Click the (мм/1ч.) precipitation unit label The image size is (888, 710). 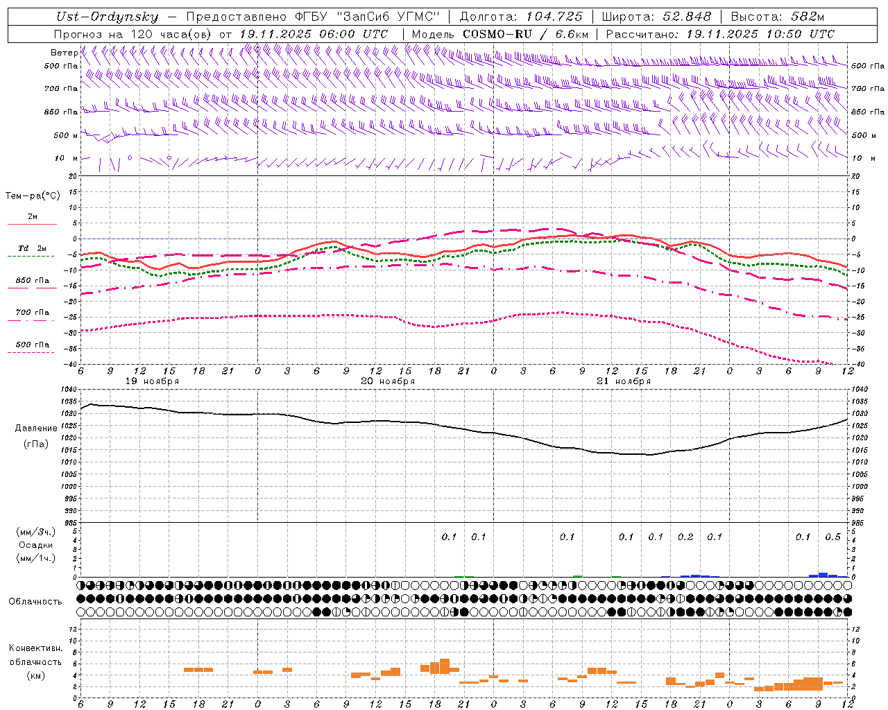[36, 558]
